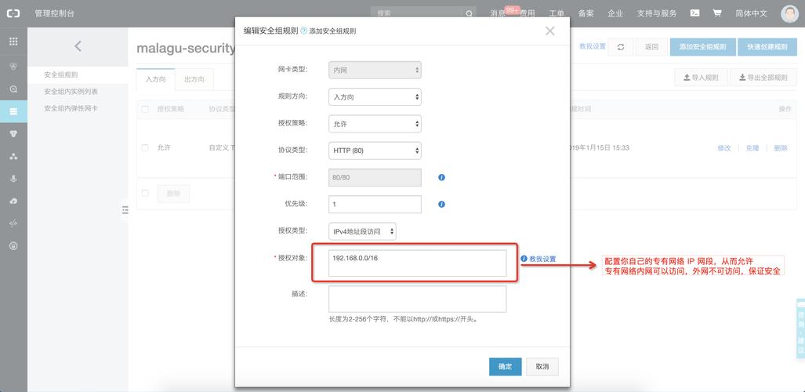This screenshot has height=392, width=805.
Task: Open the user avatar menu
Action: [x=789, y=13]
